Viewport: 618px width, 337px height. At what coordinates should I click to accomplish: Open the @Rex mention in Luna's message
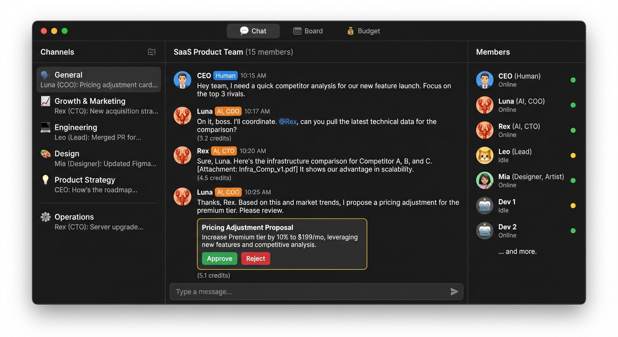(288, 122)
